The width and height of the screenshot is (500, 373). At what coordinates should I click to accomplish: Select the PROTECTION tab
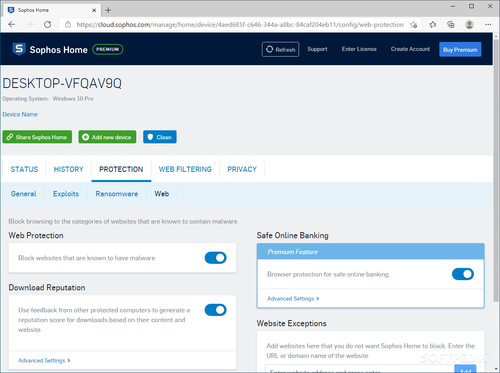pos(121,169)
